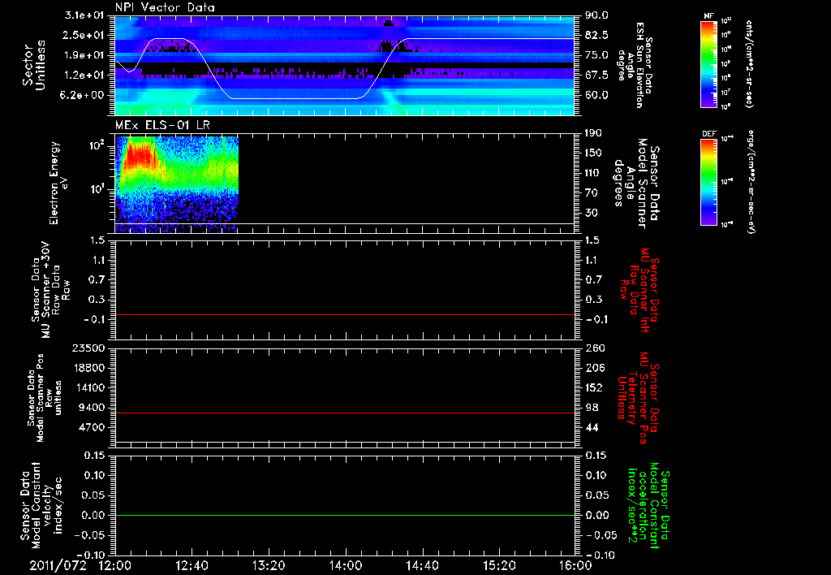This screenshot has height=575, width=831.
Task: Click the red MU Scanner Pos Telemetry label
Action: pos(638,398)
